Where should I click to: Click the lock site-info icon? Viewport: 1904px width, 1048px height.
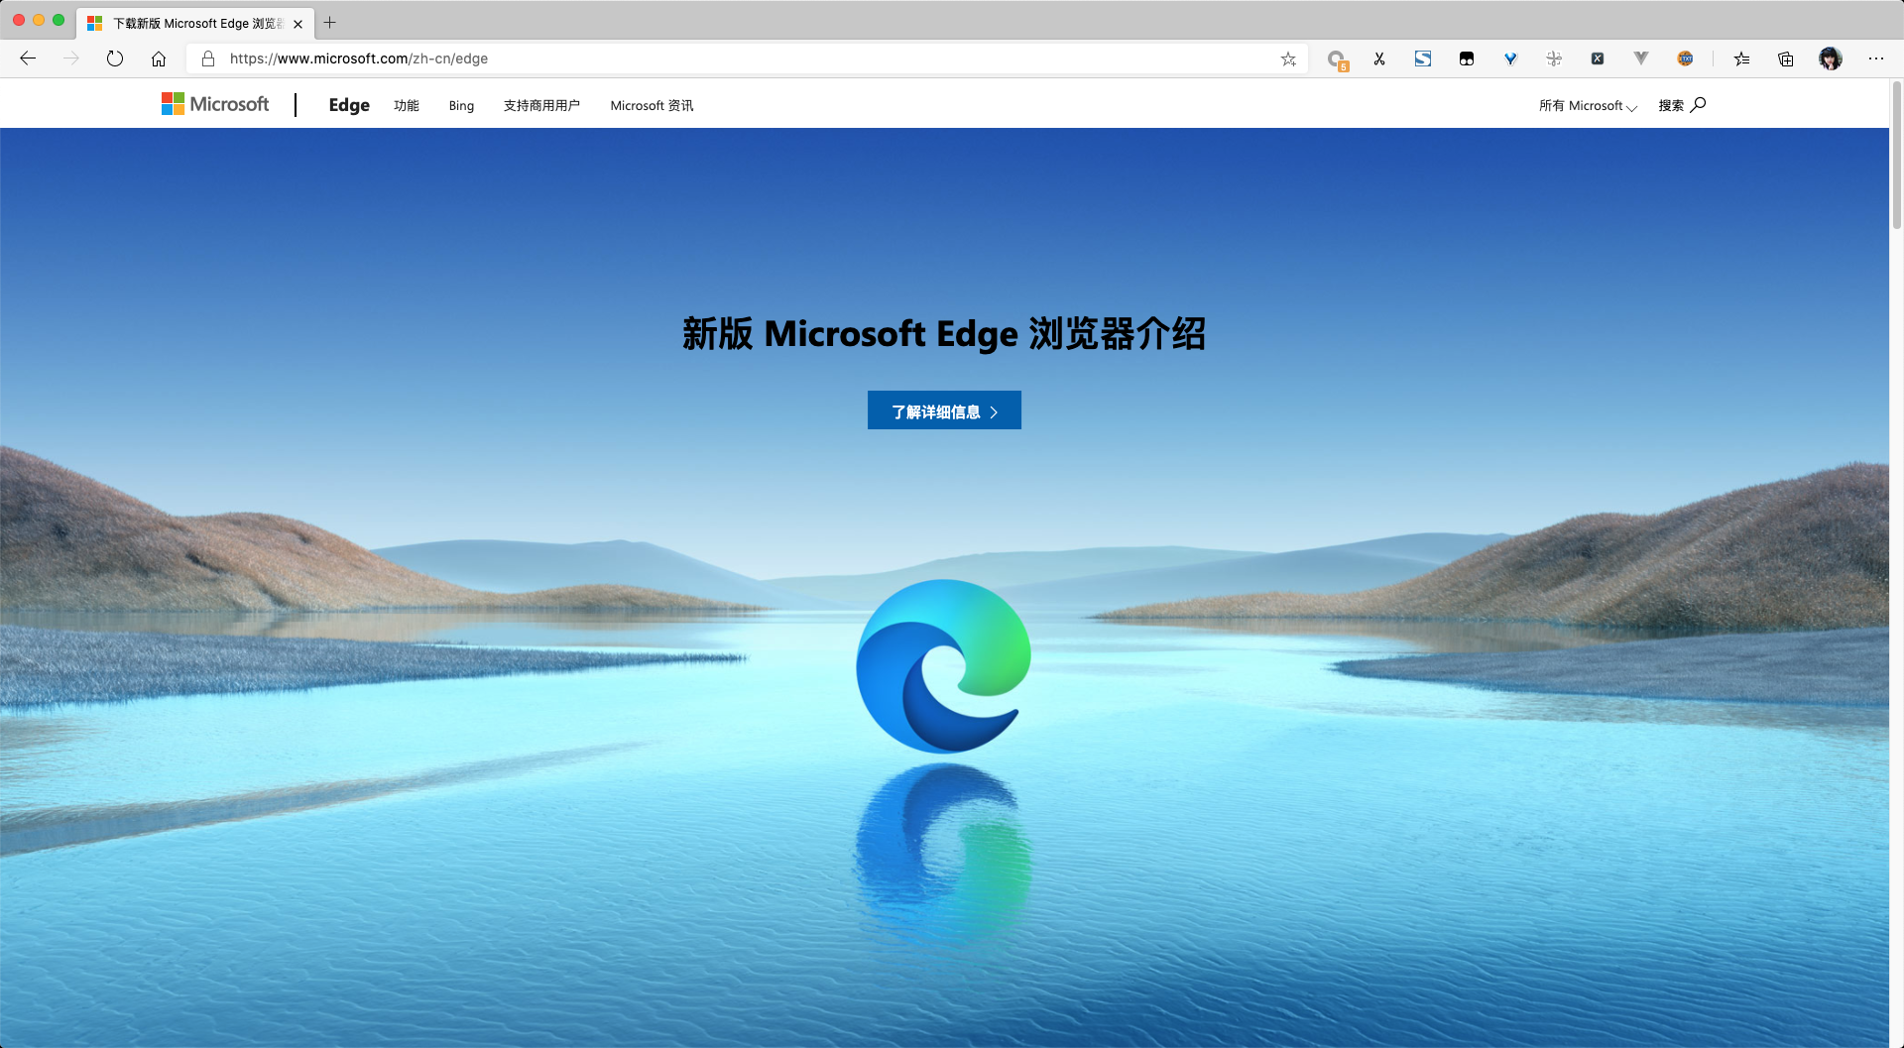pyautogui.click(x=208, y=58)
